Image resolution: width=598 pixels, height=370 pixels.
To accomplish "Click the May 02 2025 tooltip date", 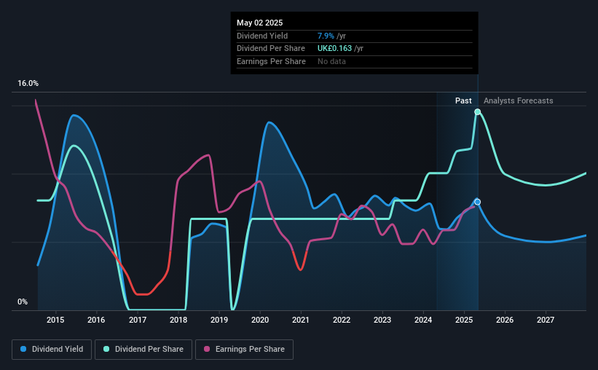I will pyautogui.click(x=260, y=23).
